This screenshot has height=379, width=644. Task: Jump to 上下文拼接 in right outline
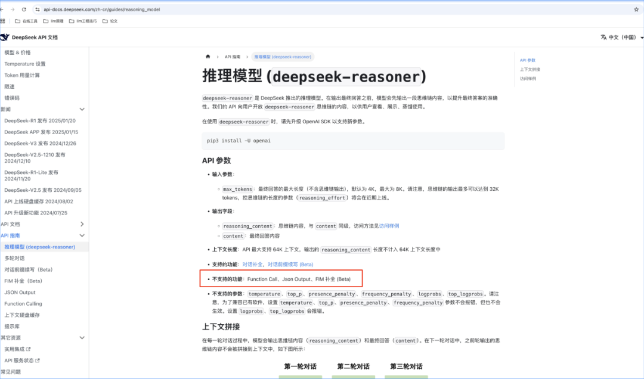coord(530,69)
